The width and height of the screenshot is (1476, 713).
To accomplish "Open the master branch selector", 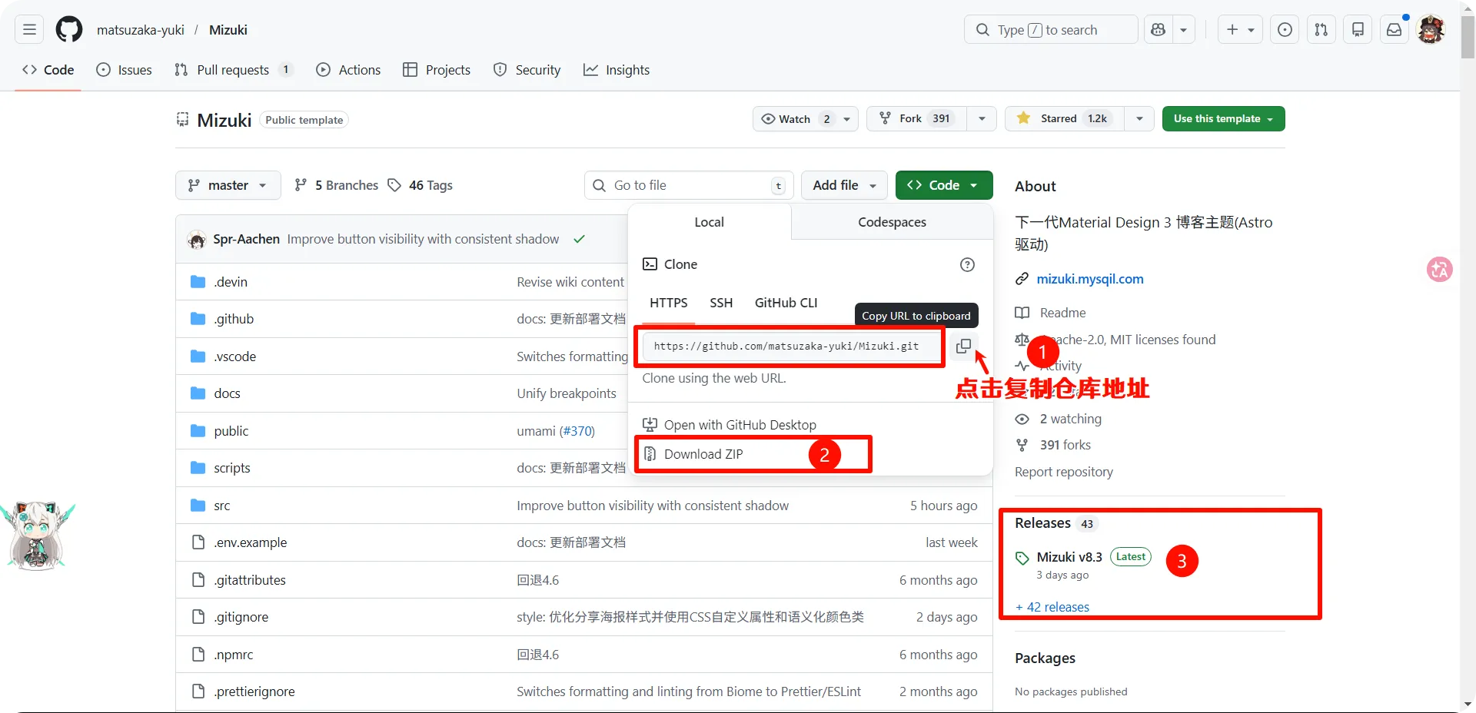I will 228,185.
